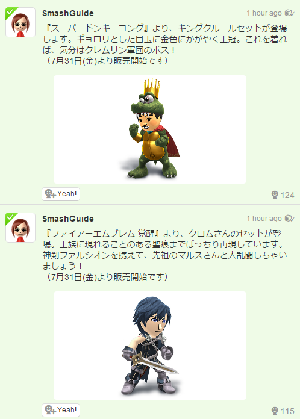Give a Yeah! to the King K. Rool post
The height and width of the screenshot is (419, 300).
tap(61, 194)
